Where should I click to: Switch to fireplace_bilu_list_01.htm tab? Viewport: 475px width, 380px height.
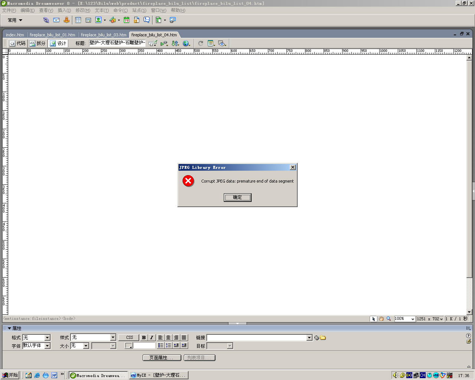pyautogui.click(x=52, y=35)
